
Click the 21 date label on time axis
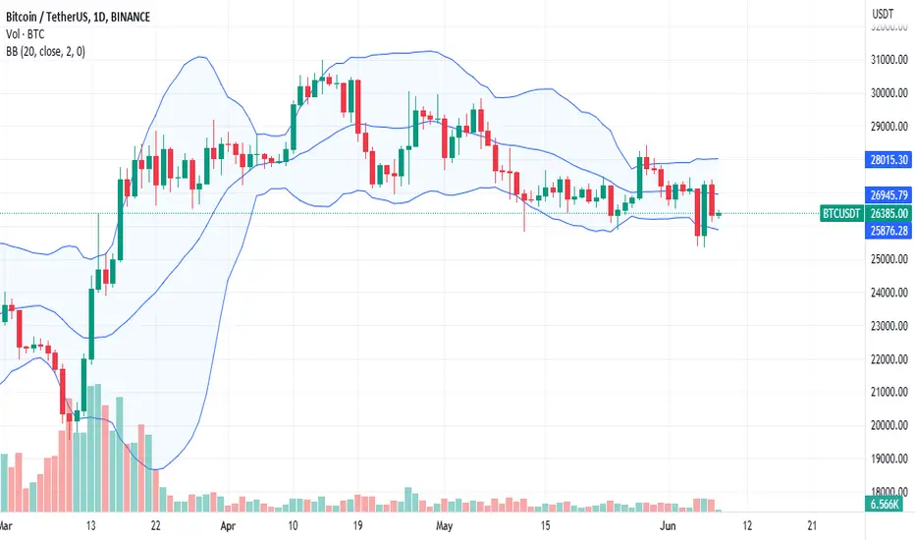(812, 526)
